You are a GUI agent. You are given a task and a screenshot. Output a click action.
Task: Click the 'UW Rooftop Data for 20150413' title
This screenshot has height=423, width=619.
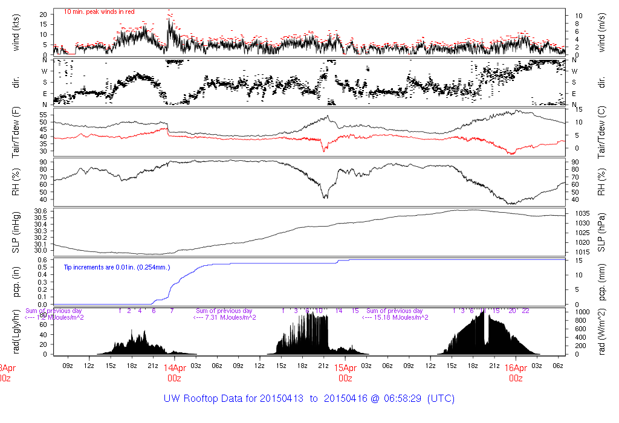click(233, 399)
